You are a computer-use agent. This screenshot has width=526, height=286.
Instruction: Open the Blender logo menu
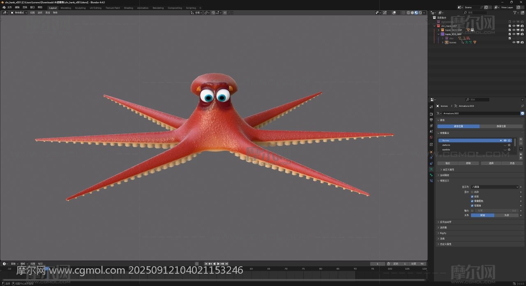(4, 7)
